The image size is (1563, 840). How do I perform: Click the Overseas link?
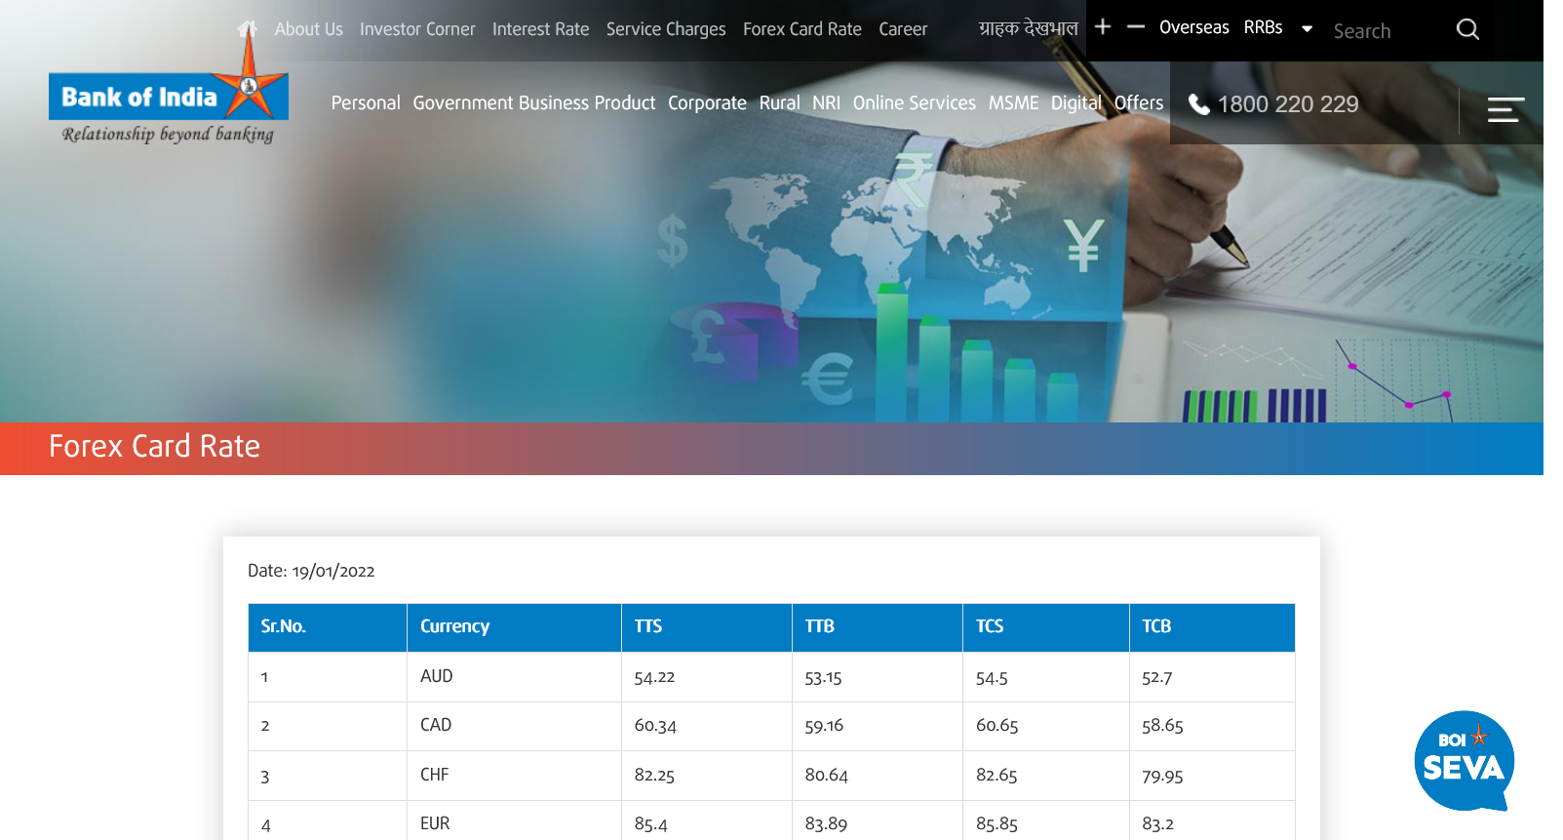click(1193, 27)
